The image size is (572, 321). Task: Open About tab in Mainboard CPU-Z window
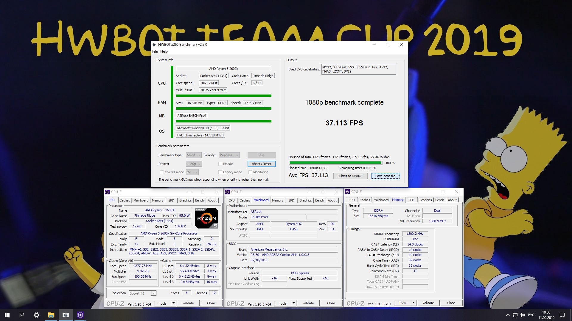coord(332,200)
